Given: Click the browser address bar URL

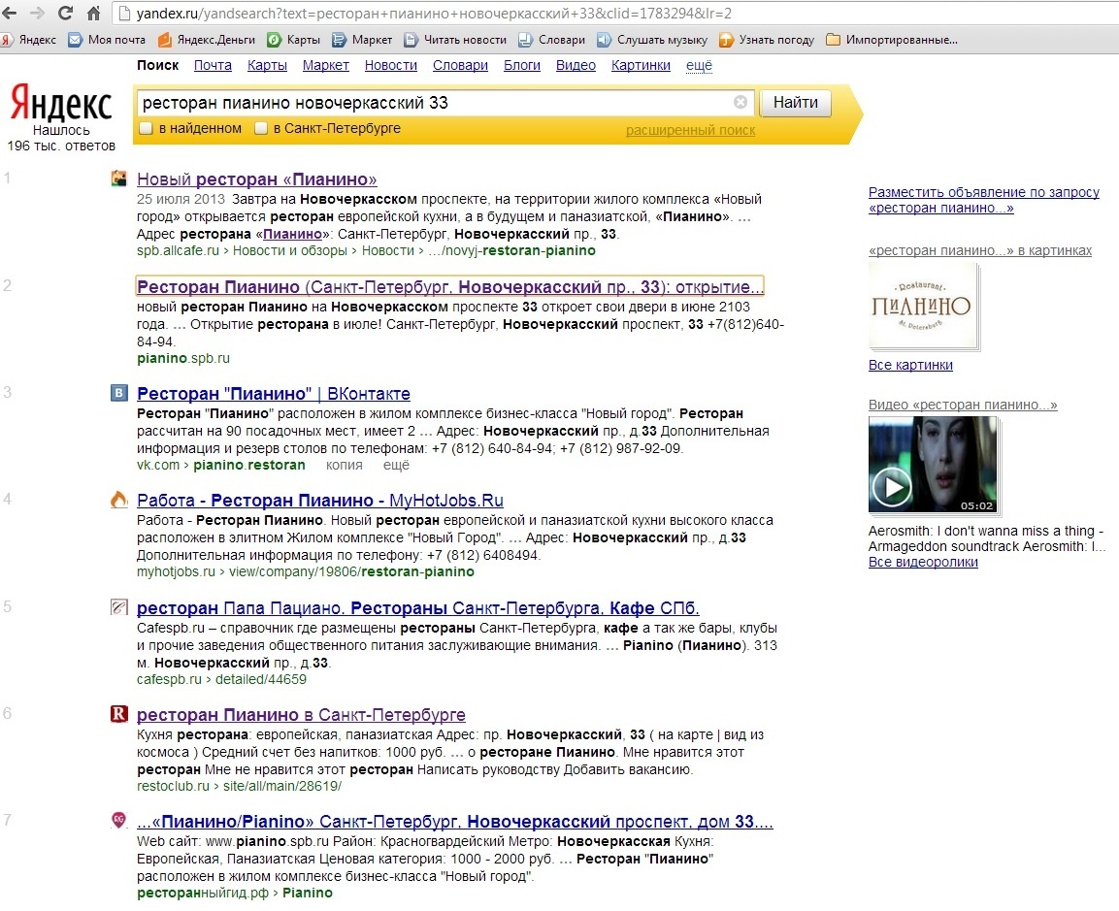Looking at the screenshot, I should point(434,13).
